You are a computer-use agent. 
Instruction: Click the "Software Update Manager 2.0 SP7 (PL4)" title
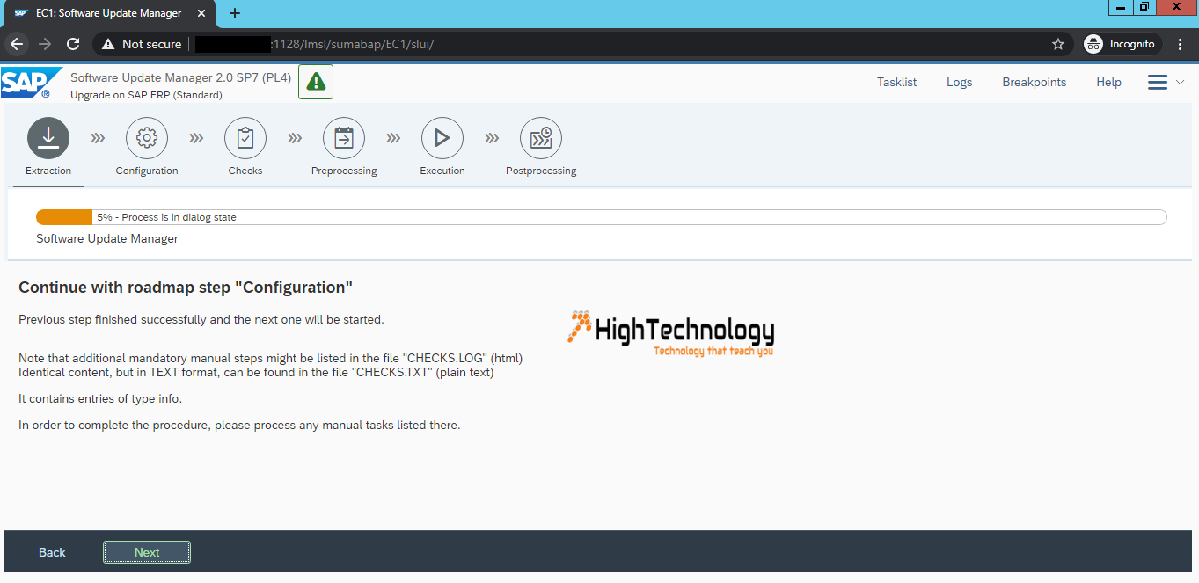point(180,77)
